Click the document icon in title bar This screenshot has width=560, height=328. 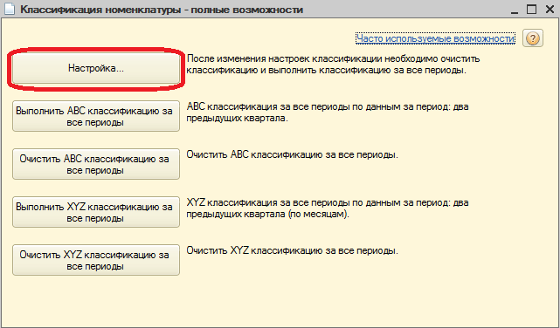(x=9, y=9)
